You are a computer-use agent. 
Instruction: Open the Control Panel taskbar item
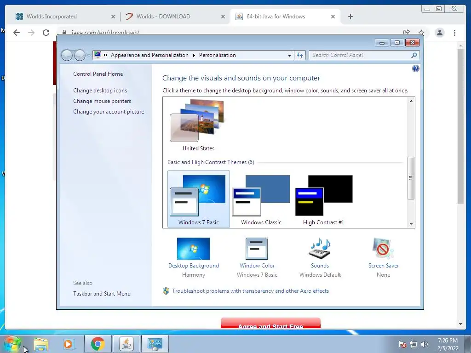click(x=155, y=344)
